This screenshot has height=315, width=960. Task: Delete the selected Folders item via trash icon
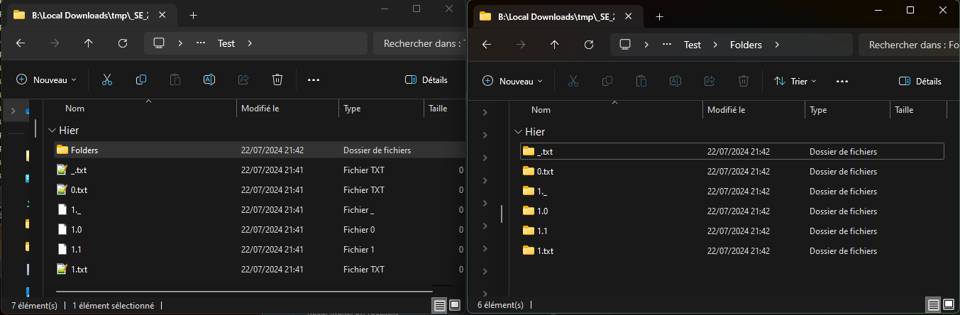[x=277, y=80]
